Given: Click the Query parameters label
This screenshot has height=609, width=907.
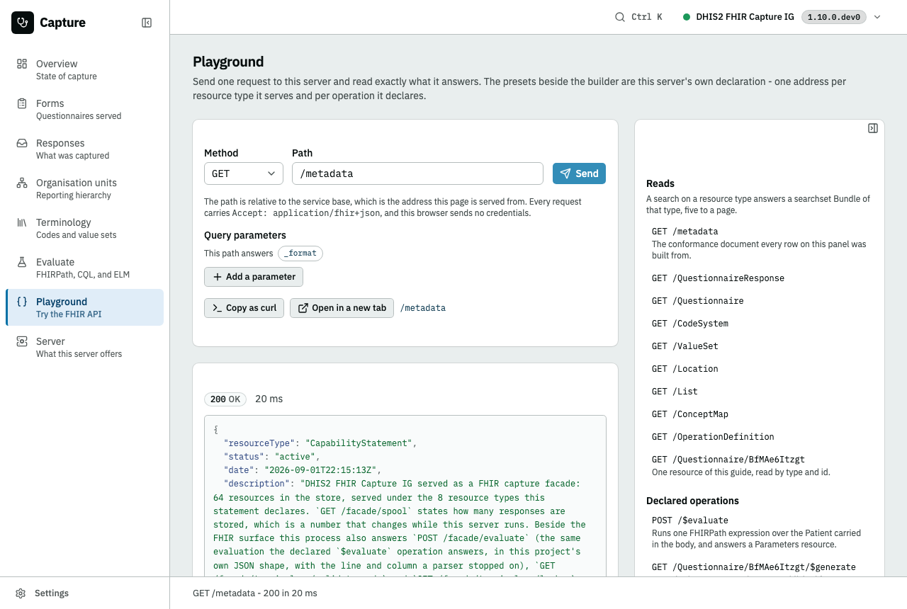Looking at the screenshot, I should pos(245,235).
